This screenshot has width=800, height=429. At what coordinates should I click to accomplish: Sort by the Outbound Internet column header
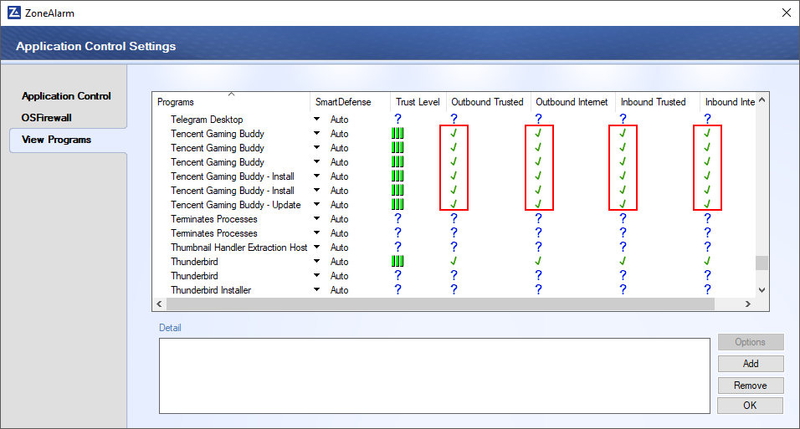click(x=573, y=101)
